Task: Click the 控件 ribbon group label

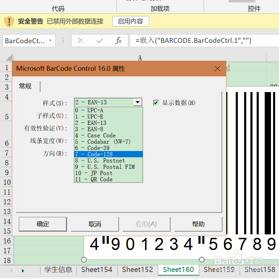Action: point(254,8)
